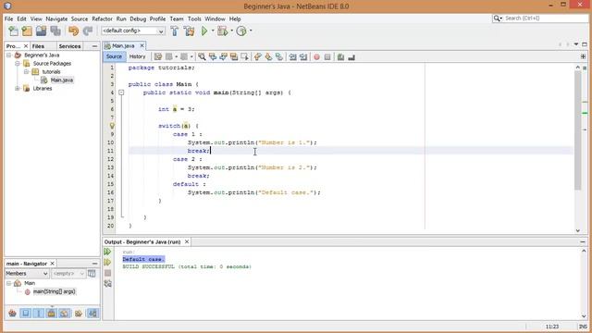This screenshot has width=592, height=333.
Task: Click the Shift Line Right icon
Action: (303, 57)
